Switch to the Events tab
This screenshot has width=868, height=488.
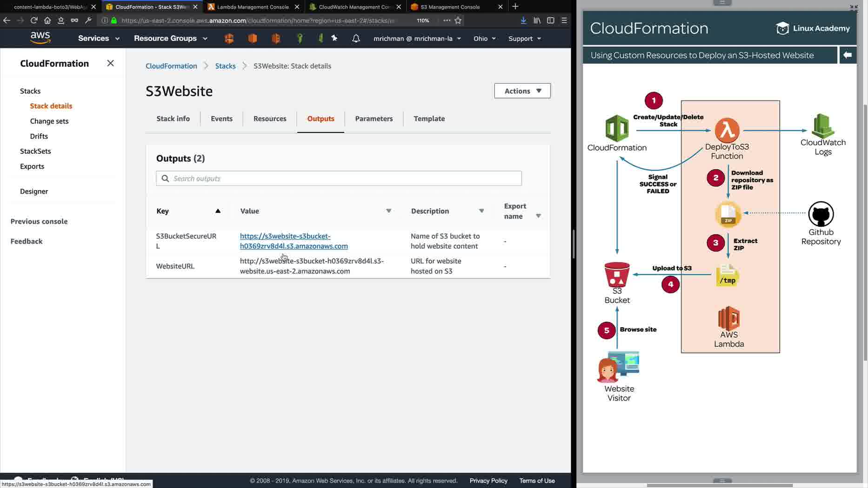221,119
